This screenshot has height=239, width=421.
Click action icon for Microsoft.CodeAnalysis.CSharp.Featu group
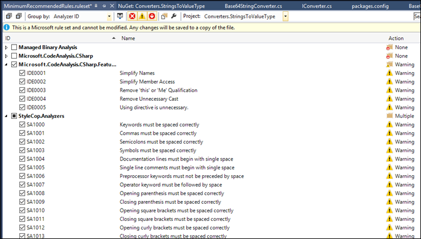pyautogui.click(x=389, y=64)
